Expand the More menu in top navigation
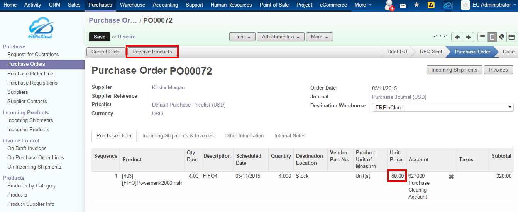The image size is (518, 212). coord(363,5)
